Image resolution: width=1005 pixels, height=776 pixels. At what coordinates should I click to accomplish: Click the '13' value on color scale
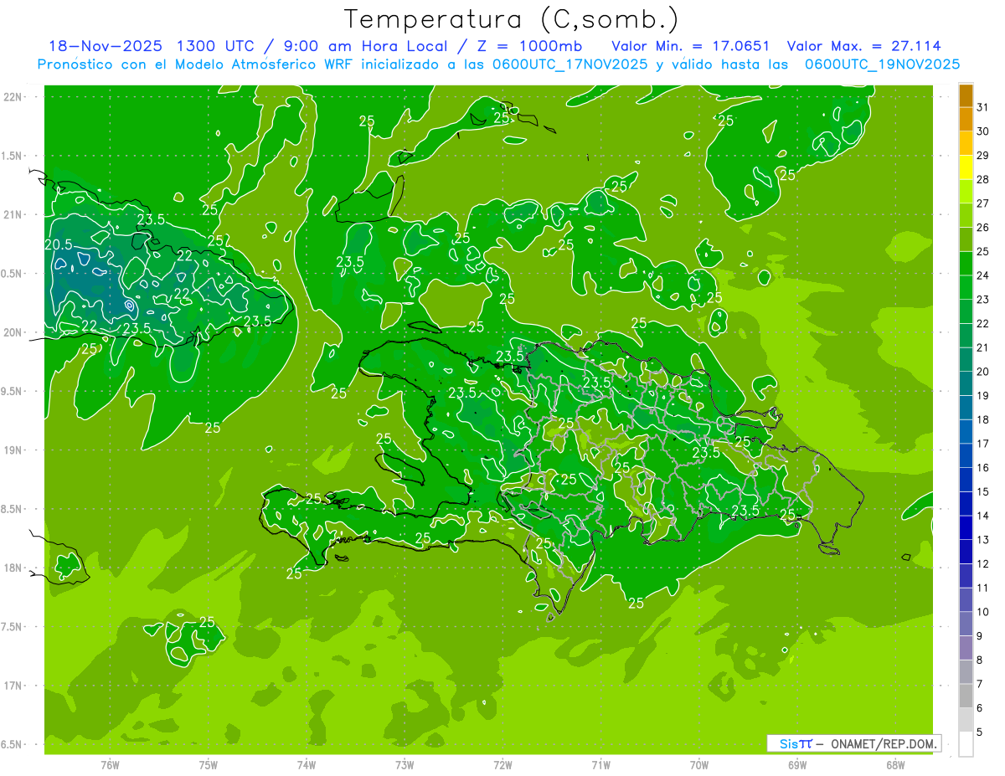[x=983, y=540]
